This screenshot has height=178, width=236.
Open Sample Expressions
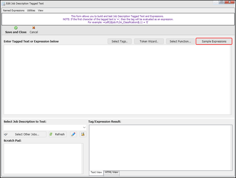214,41
